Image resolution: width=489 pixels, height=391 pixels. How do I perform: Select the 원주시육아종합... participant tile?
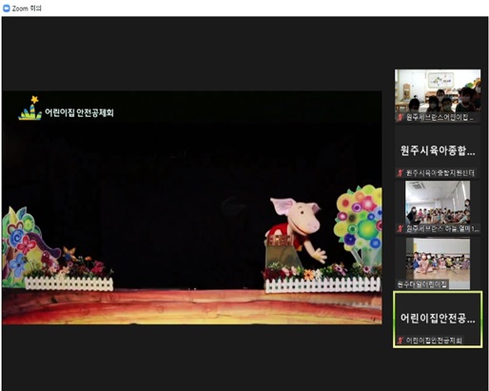coord(438,150)
